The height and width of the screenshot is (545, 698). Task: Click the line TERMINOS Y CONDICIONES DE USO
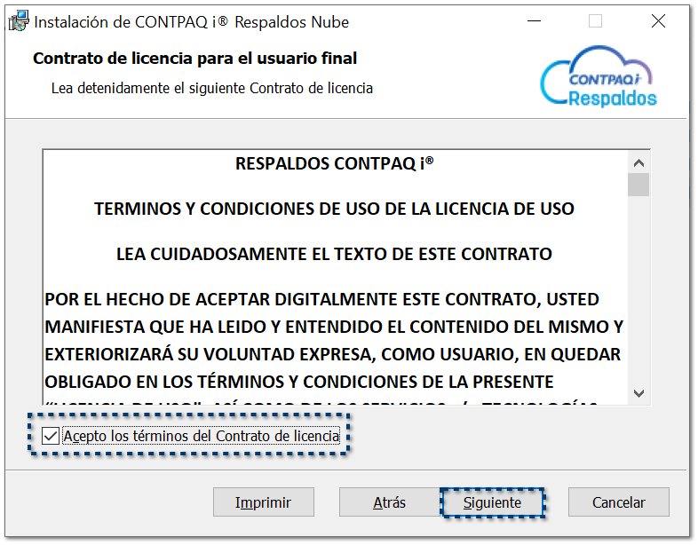pyautogui.click(x=334, y=209)
